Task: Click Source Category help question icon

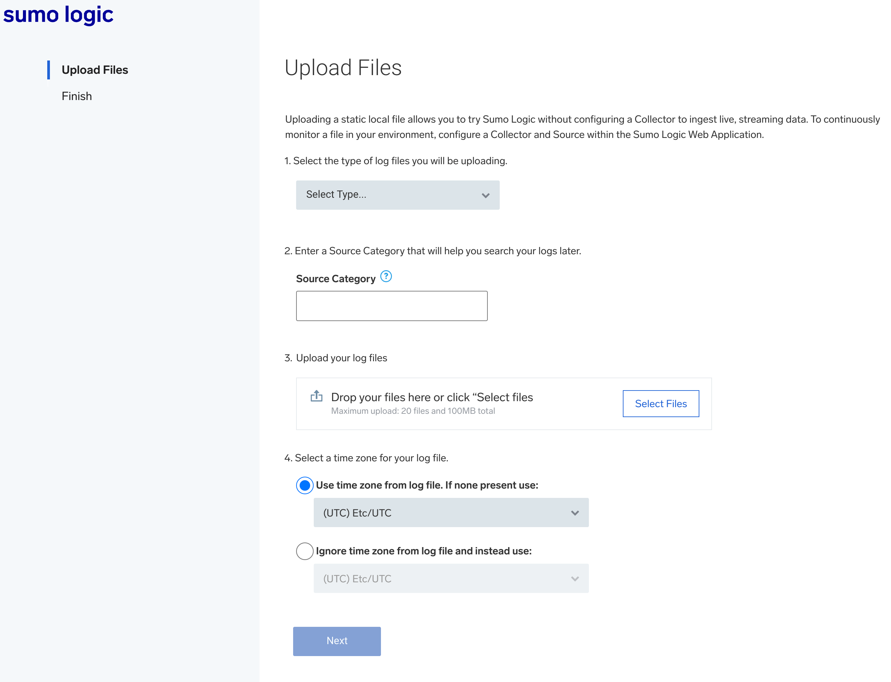Action: pyautogui.click(x=386, y=277)
